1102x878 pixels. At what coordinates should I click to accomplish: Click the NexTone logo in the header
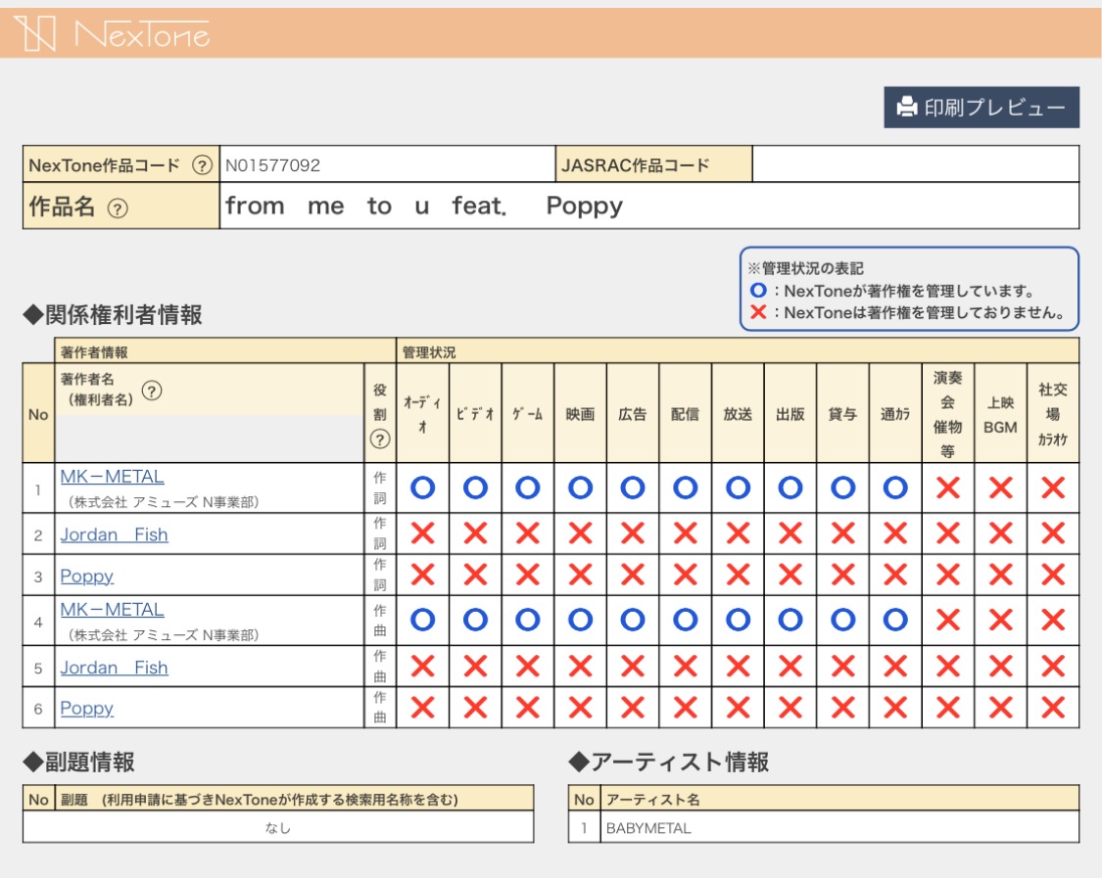tap(112, 34)
